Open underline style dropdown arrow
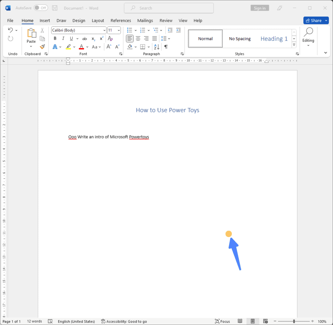The width and height of the screenshot is (333, 325). tap(77, 39)
